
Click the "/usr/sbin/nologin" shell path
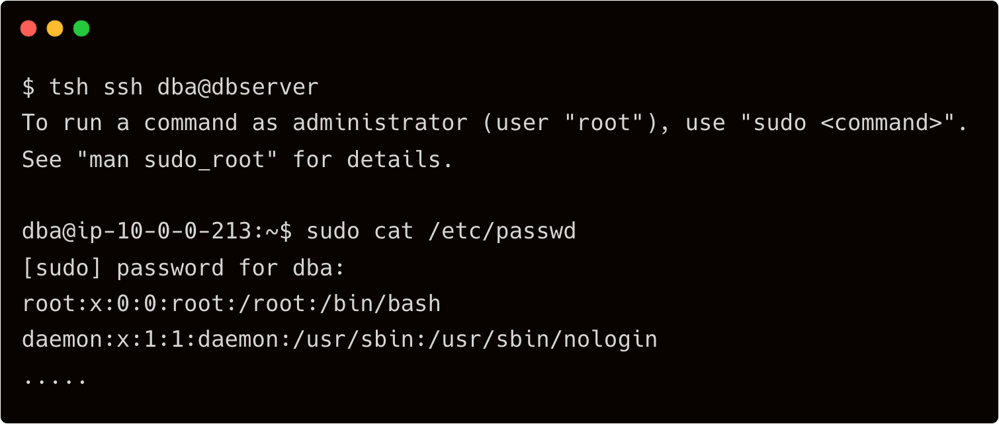(543, 339)
